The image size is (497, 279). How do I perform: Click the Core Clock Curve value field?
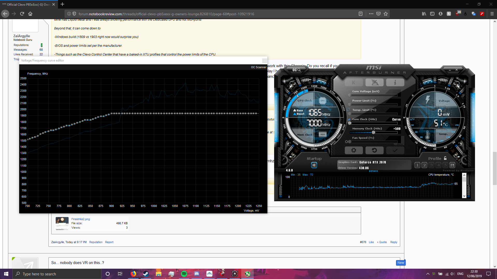396,119
